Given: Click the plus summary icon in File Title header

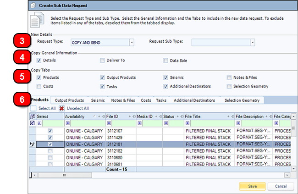Looking at the screenshot, I should coord(228,116).
